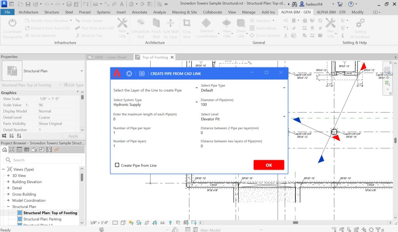Collapse the Structural Plan tree node
The image size is (398, 232).
(x=8, y=207)
